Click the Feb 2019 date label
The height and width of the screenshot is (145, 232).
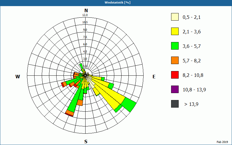(222, 142)
